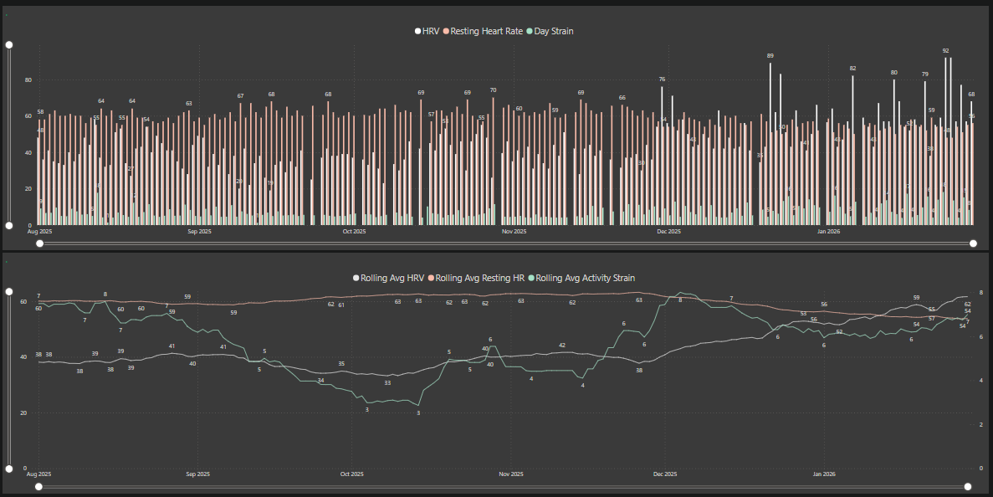
Task: Click the left vertical-axis handle of the top chart
Action: [x=8, y=44]
